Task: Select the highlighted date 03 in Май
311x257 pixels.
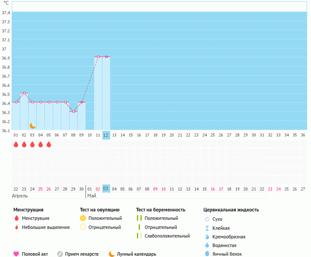Action: click(x=106, y=189)
